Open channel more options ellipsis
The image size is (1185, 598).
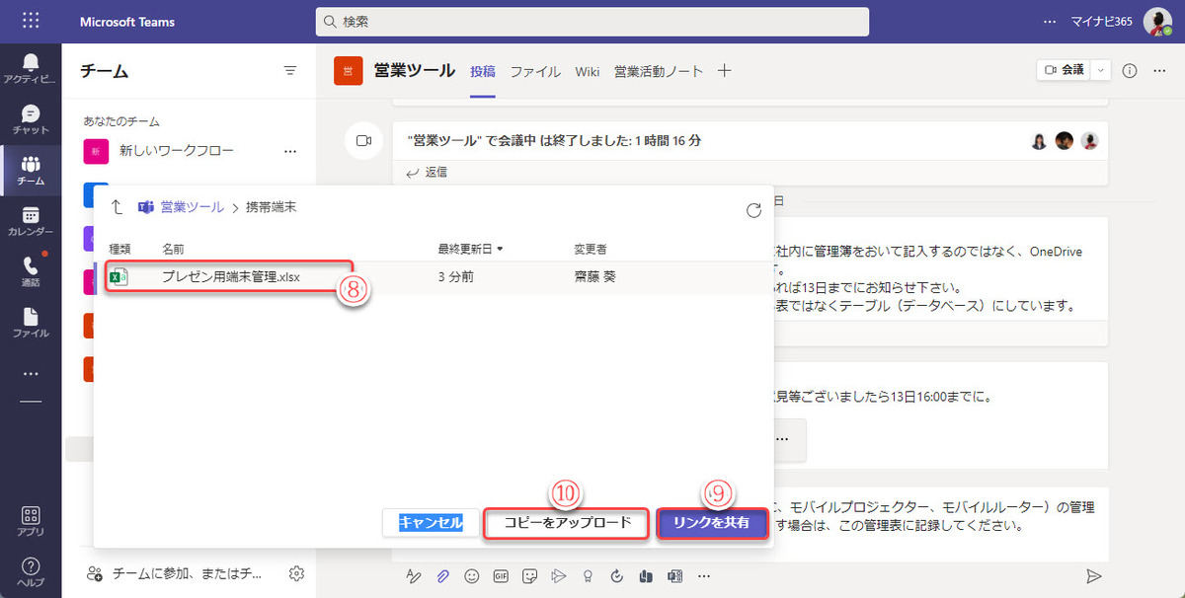(1160, 70)
